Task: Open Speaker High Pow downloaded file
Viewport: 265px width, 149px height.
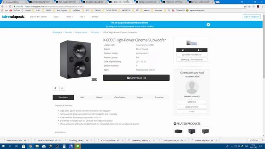Action: 202,140
